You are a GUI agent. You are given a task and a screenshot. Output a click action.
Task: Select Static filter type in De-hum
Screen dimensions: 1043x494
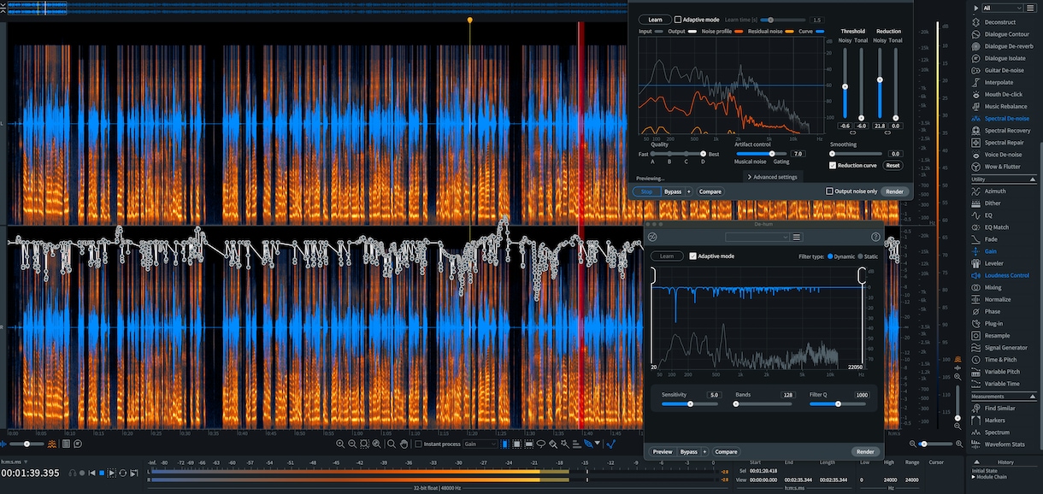click(x=860, y=256)
